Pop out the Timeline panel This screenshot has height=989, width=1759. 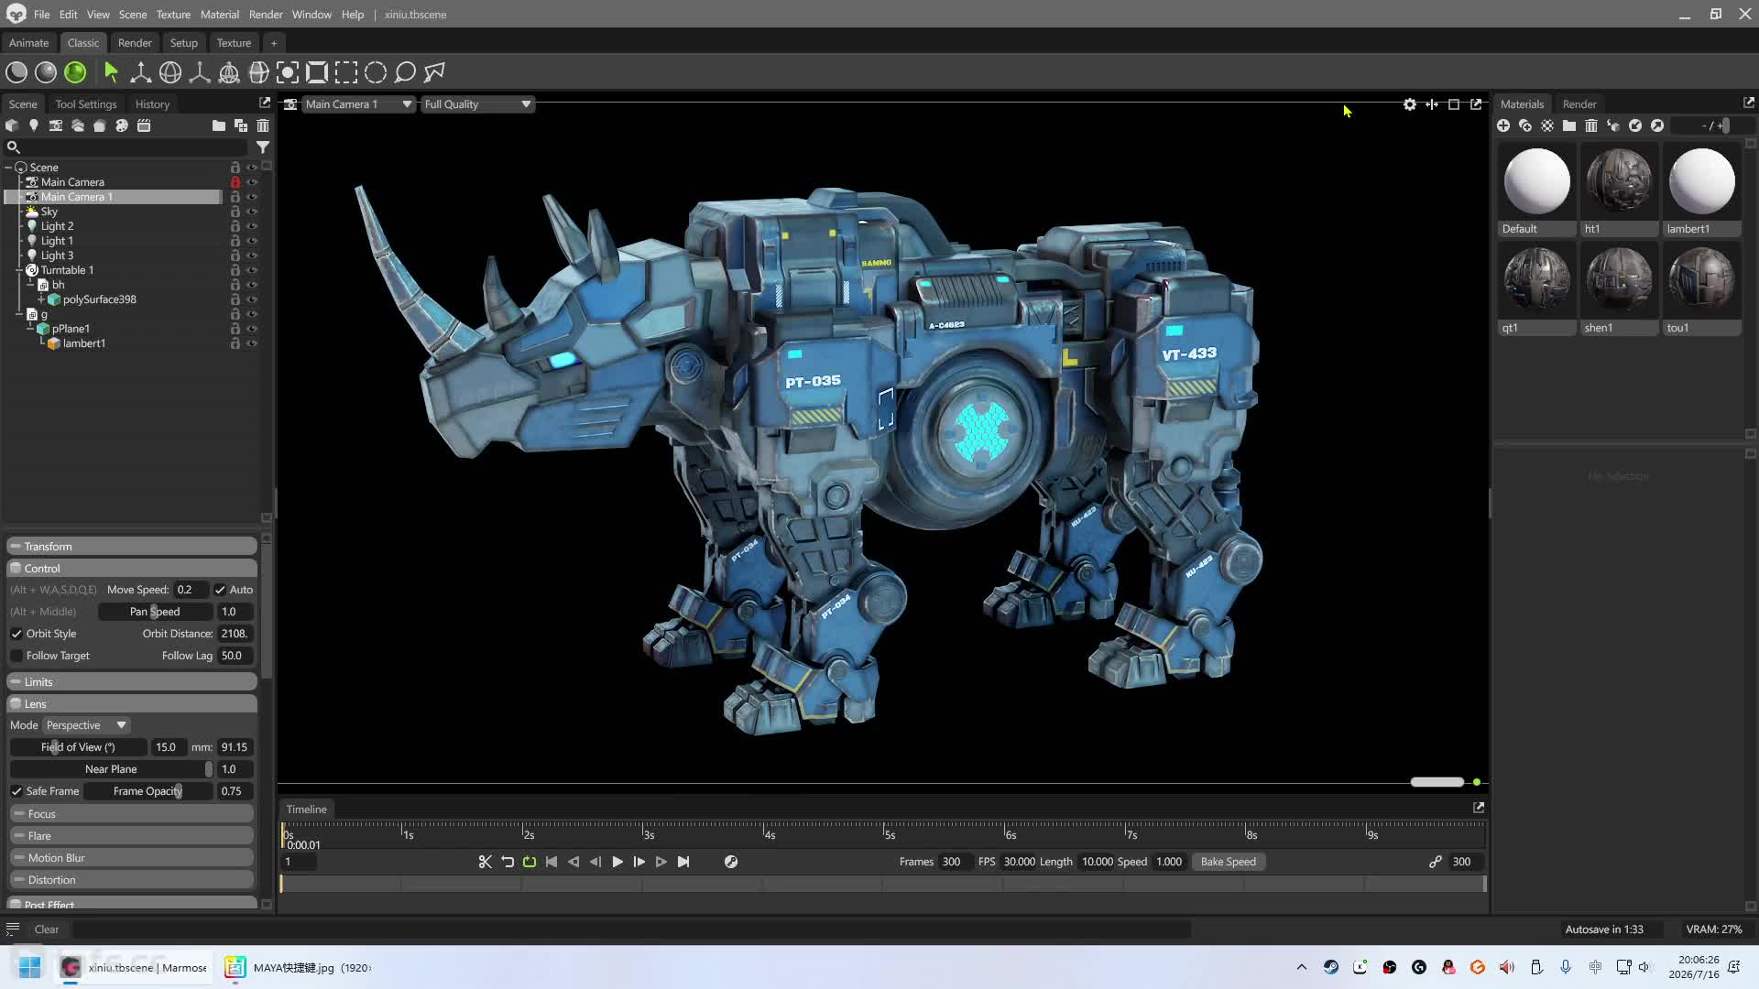point(1479,808)
